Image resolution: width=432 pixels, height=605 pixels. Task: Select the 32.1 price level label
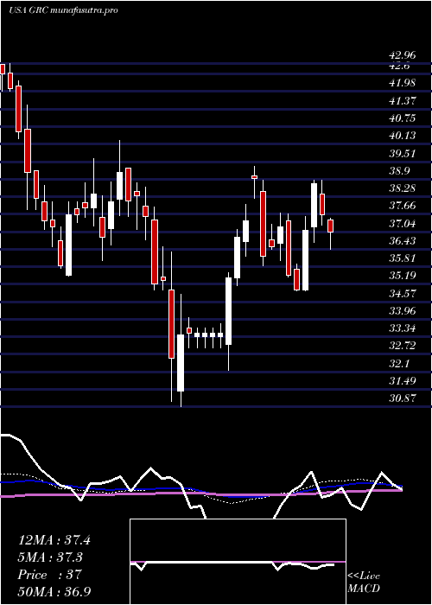399,364
